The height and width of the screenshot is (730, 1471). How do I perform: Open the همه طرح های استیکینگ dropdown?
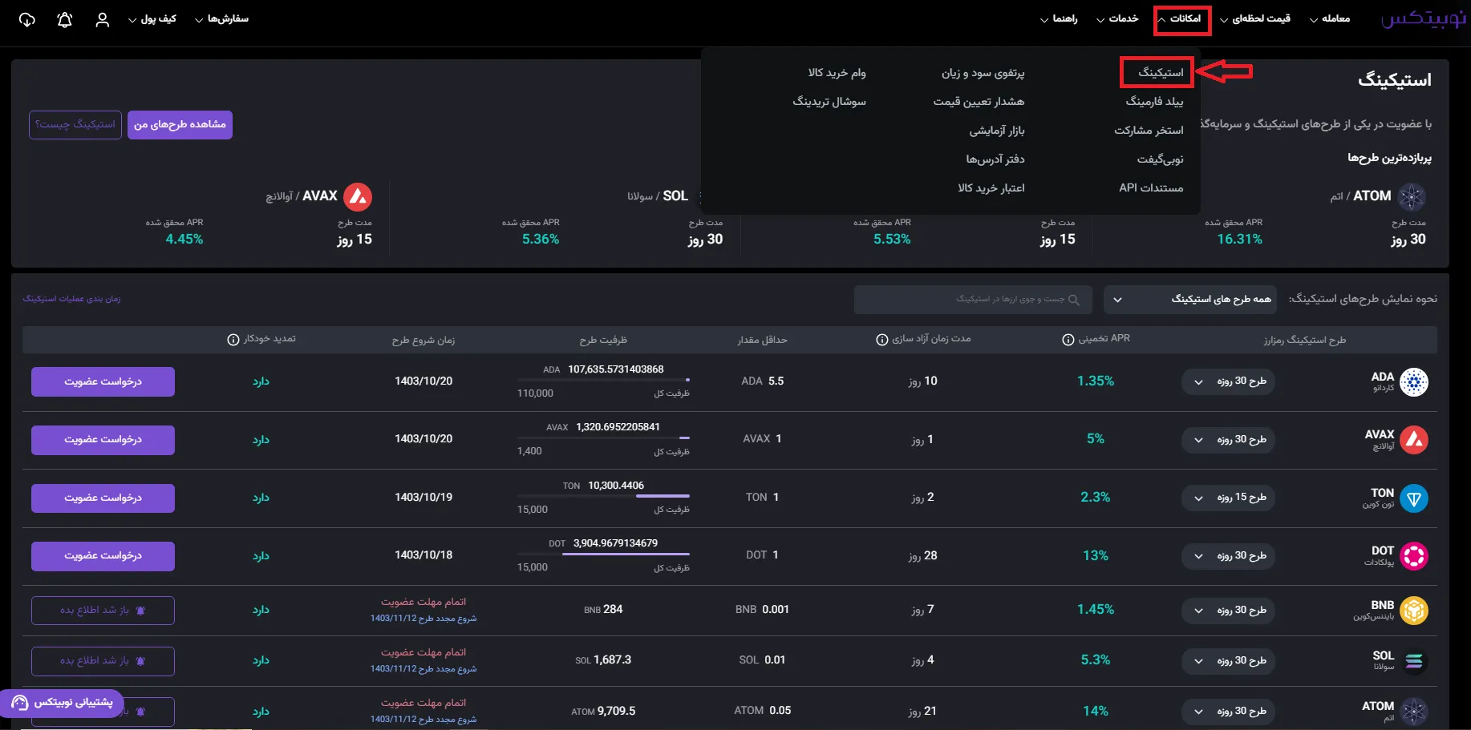coord(1190,299)
